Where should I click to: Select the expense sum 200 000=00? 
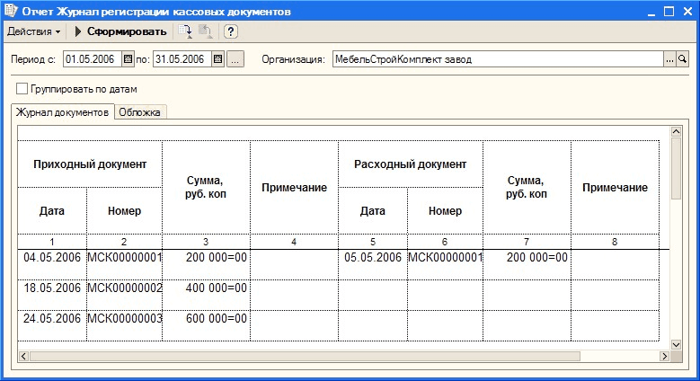click(527, 265)
